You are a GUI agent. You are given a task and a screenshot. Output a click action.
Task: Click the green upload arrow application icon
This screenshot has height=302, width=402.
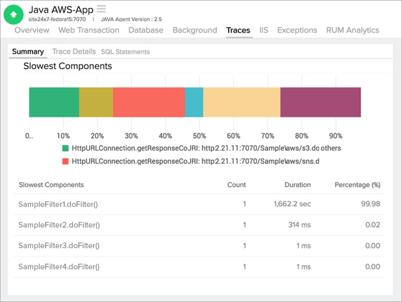click(13, 15)
